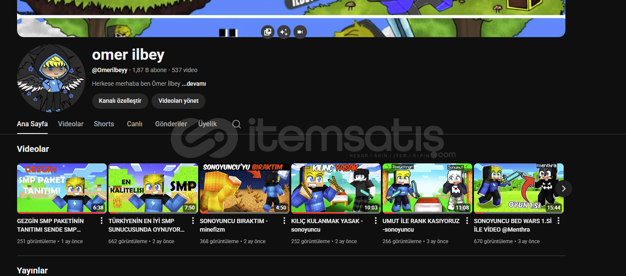Open SONOYUNCU BIRAKTIM - minefizm video title
Image resolution: width=626 pixels, height=276 pixels.
click(x=234, y=225)
